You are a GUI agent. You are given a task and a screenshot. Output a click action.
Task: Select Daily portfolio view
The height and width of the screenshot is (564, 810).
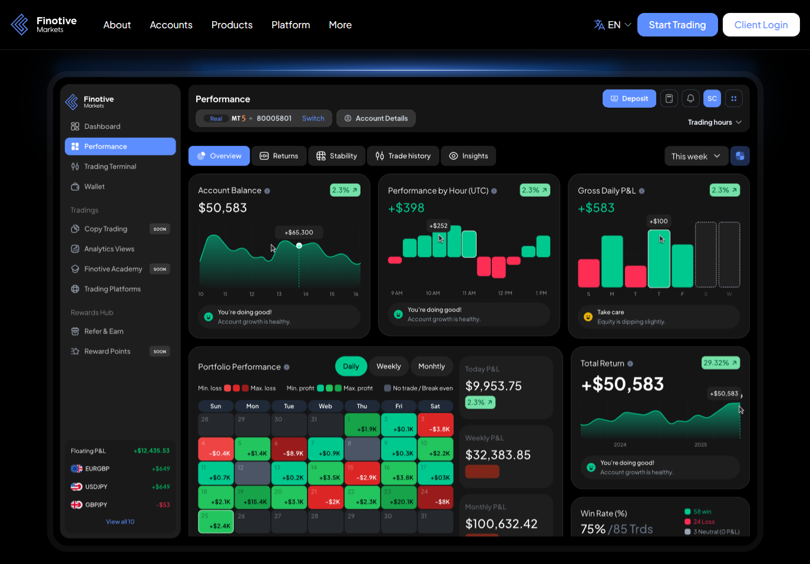point(351,366)
